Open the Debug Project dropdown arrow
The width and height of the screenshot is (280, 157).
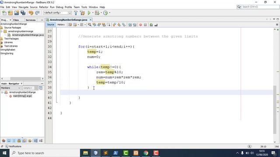tap(101, 13)
